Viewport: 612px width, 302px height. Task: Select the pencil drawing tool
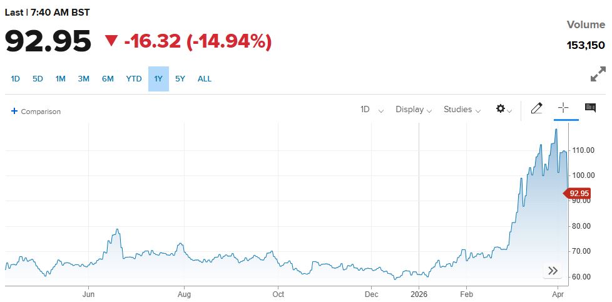point(536,108)
